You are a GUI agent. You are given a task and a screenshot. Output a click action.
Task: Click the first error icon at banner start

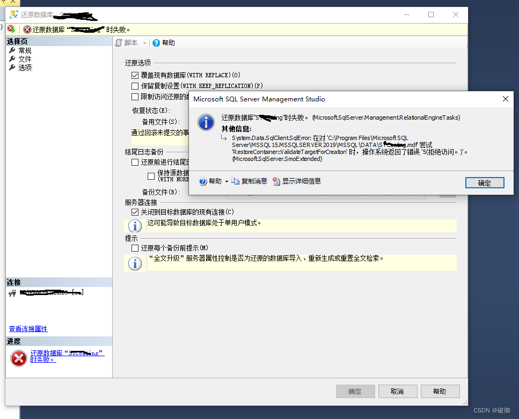11,29
